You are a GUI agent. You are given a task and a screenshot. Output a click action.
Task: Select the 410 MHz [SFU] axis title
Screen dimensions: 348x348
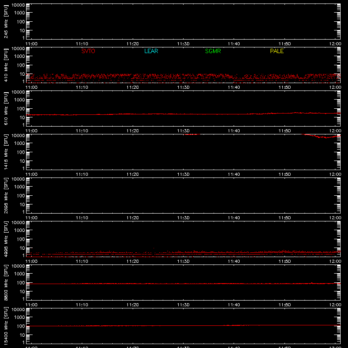click(x=6, y=65)
